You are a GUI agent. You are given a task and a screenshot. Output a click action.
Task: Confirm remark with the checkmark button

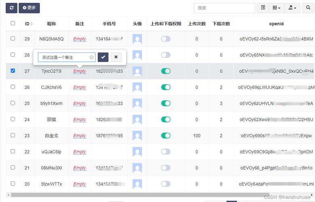(103, 57)
